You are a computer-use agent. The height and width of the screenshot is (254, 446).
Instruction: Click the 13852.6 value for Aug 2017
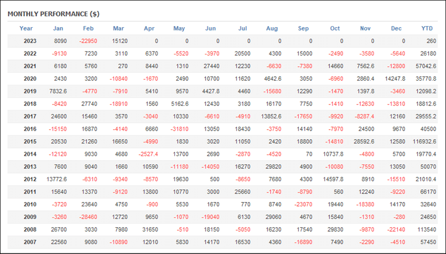click(271, 116)
